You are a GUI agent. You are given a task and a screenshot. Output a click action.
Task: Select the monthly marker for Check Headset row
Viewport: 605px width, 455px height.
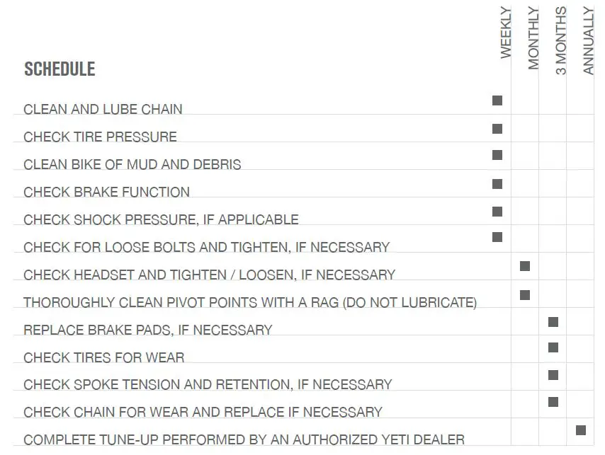525,266
